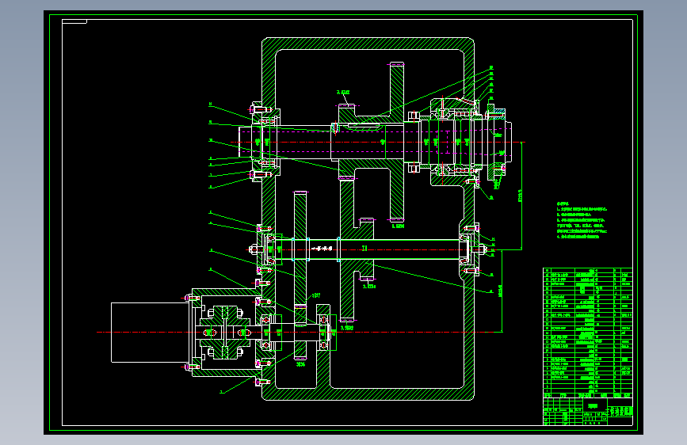Select the hex nut at intermediate shaft left end
Image resolution: width=687 pixels, height=445 pixels.
pyautogui.click(x=254, y=249)
